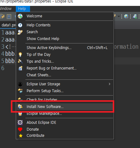Click the Help menu in menu bar
Viewport: 140px width, 148px height.
click(x=23, y=9)
